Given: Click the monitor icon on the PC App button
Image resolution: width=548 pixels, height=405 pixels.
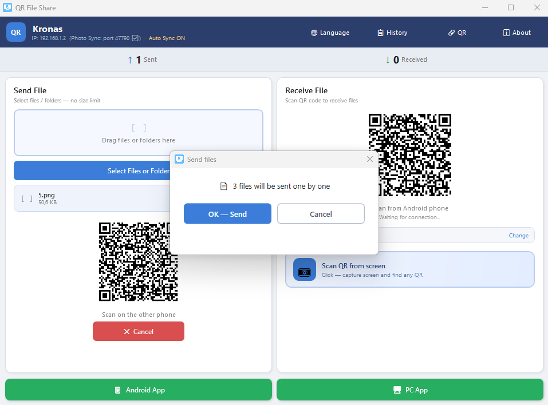Looking at the screenshot, I should coord(396,390).
